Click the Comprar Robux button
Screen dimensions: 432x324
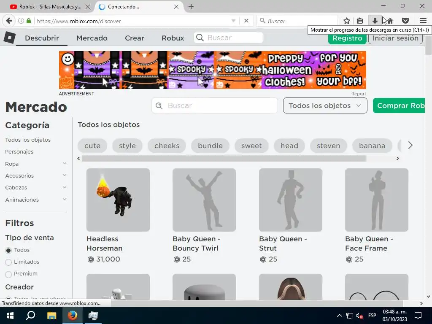tap(399, 105)
